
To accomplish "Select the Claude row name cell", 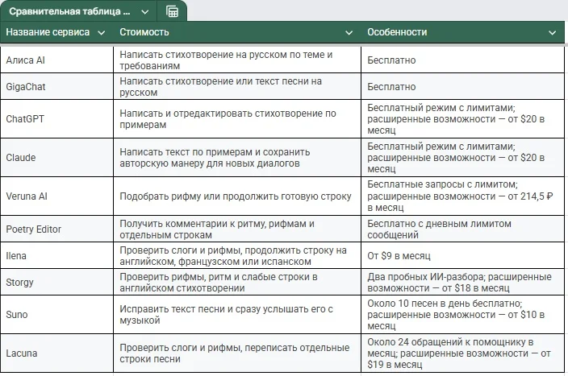I will point(56,158).
